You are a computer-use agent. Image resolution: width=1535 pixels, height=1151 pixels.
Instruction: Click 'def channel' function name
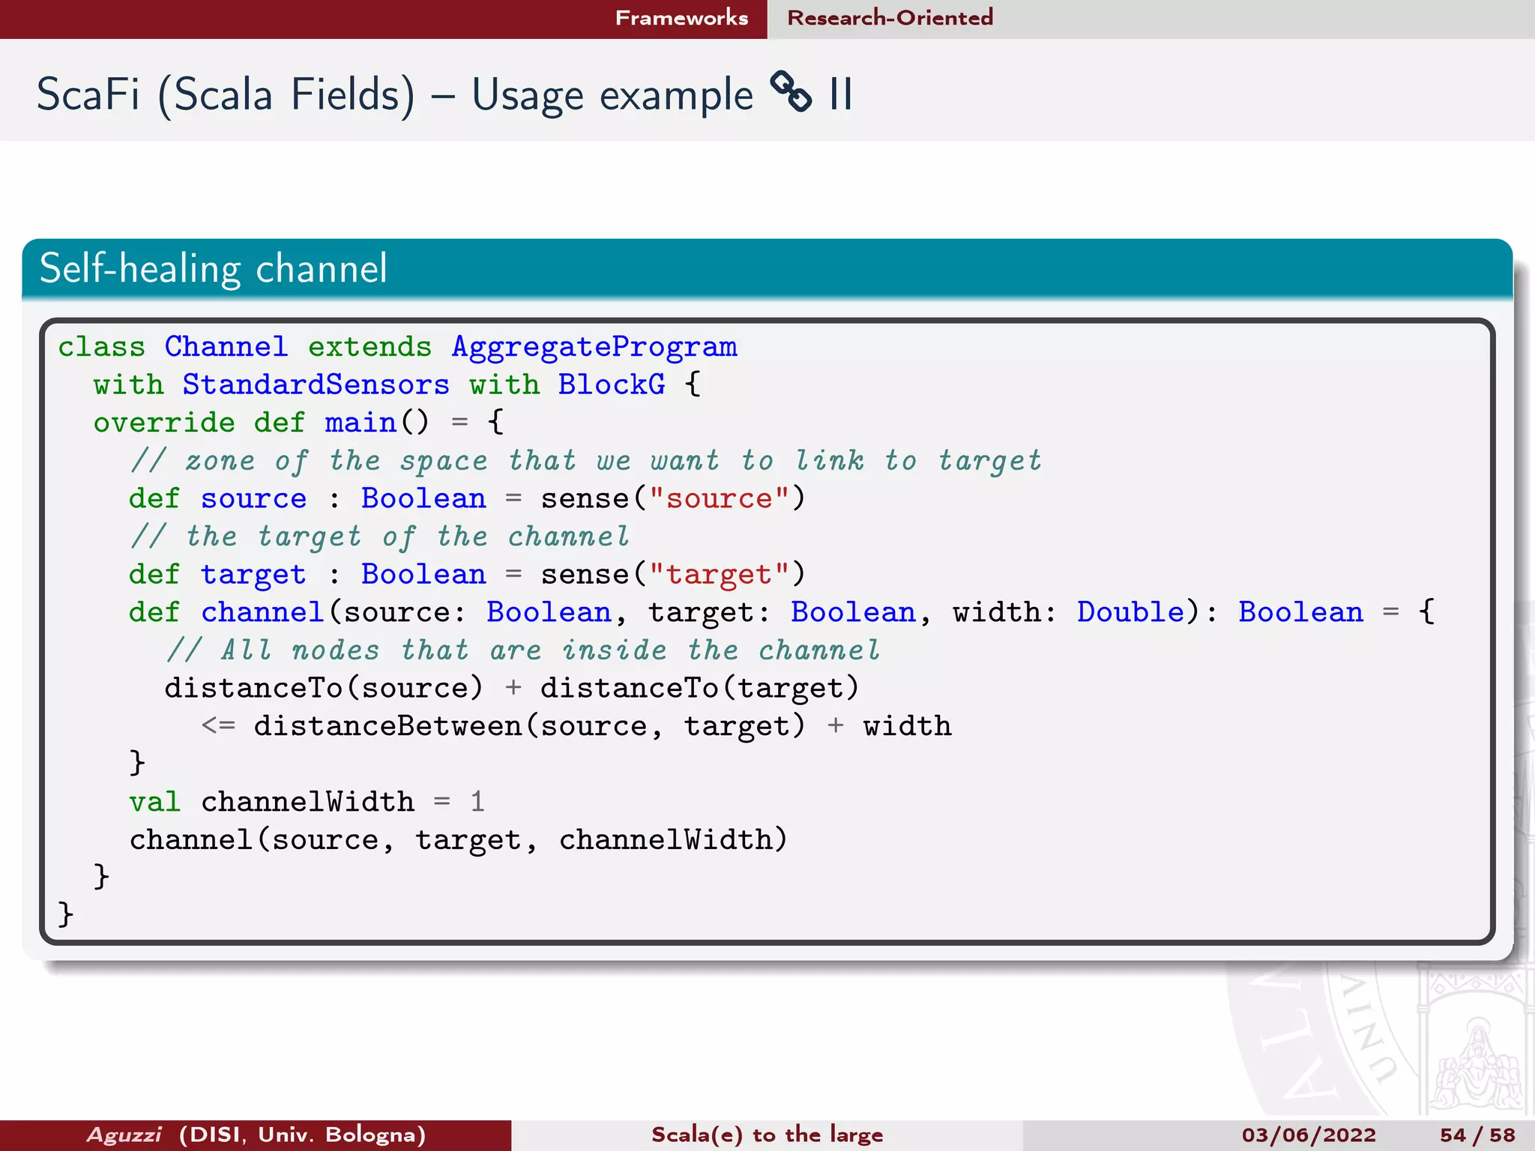coord(262,612)
